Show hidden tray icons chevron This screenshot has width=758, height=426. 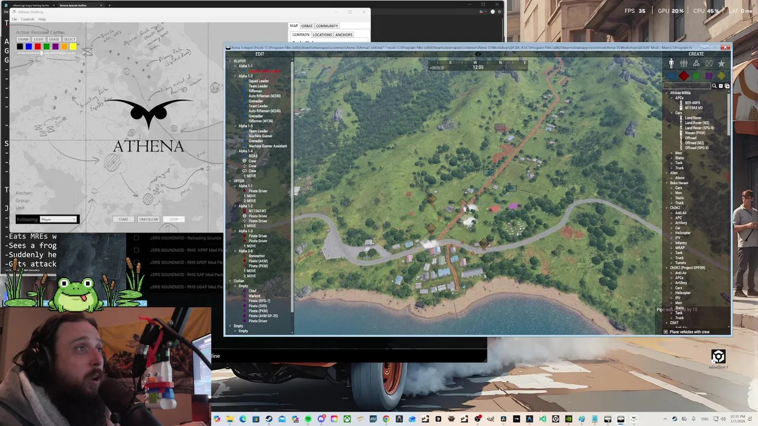664,419
